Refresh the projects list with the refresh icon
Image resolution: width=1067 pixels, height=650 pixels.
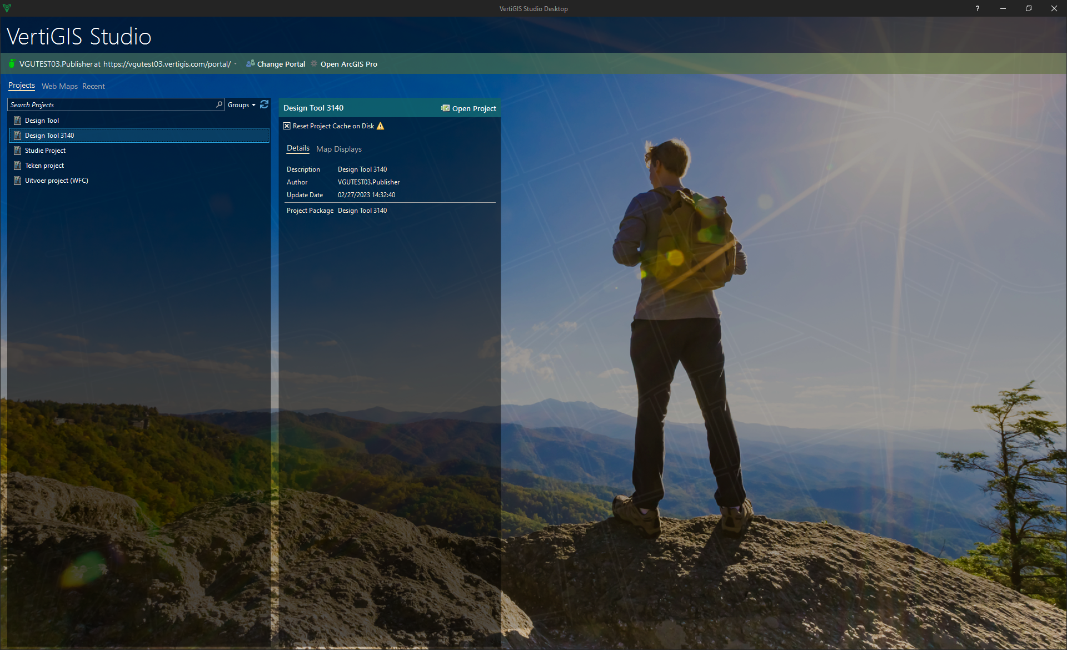(x=265, y=104)
